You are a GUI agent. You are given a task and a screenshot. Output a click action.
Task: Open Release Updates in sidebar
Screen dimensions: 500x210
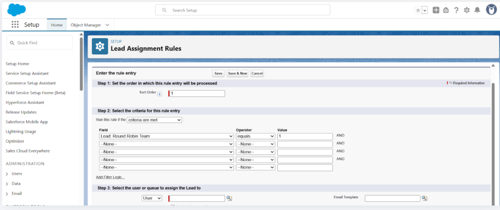point(21,112)
